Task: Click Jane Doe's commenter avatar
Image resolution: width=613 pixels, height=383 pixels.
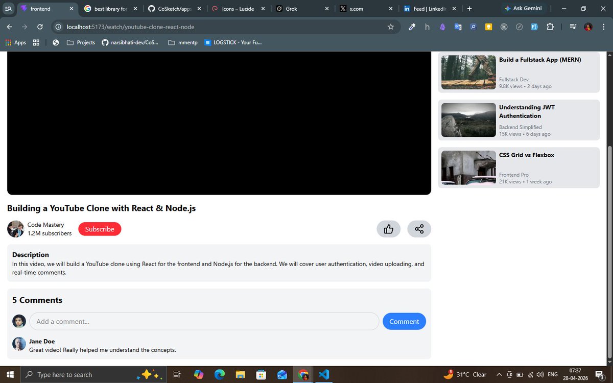Action: [19, 344]
